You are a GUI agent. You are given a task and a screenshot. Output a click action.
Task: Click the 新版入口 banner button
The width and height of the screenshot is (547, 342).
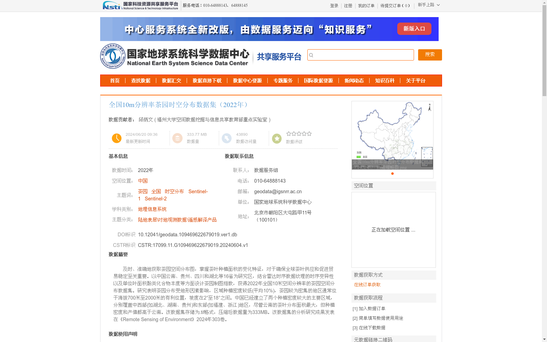(414, 29)
